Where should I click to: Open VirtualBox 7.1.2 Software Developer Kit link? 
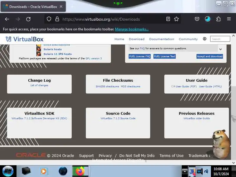click(39, 118)
